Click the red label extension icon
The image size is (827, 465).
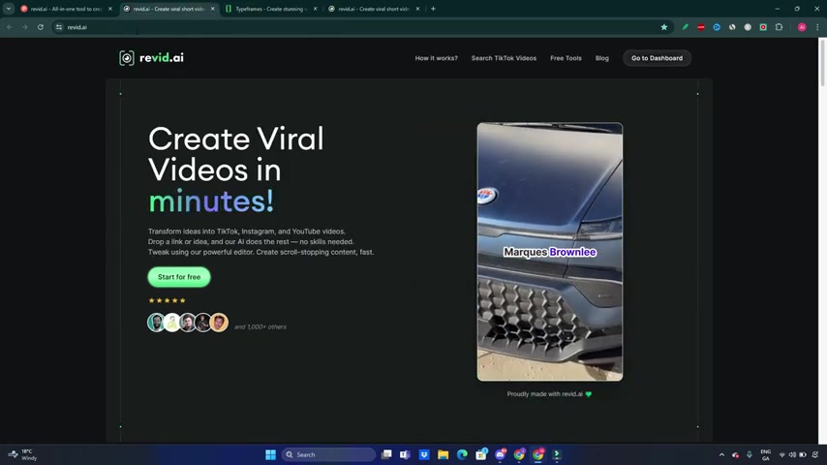point(701,27)
